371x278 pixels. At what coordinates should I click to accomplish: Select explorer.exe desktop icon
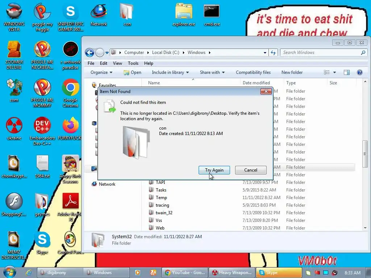[x=184, y=14]
